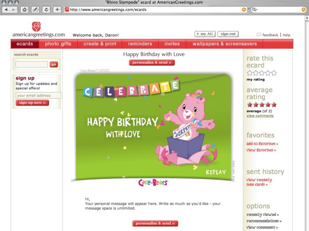Image resolution: width=309 pixels, height=231 pixels.
Task: Click the Welcome back, Daron! text
Action: tap(96, 35)
